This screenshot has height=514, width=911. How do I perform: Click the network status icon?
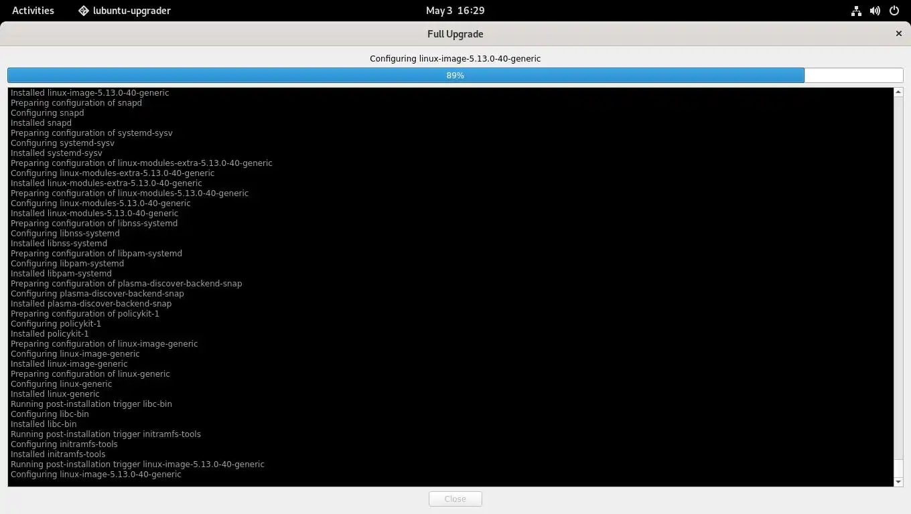(856, 11)
